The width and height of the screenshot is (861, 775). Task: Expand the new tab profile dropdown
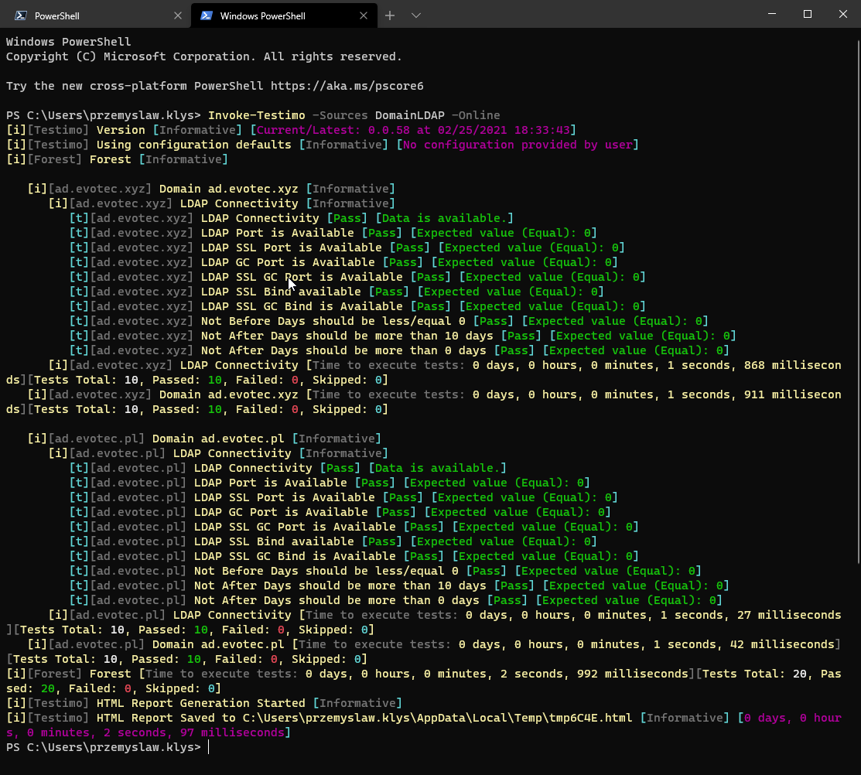pyautogui.click(x=416, y=15)
